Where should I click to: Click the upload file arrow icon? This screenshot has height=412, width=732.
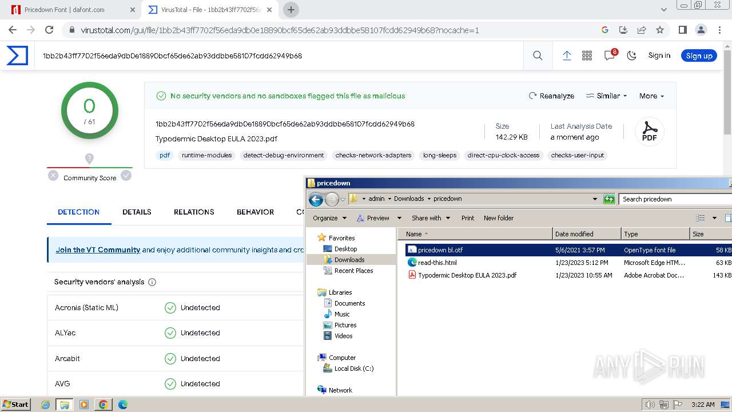[567, 56]
